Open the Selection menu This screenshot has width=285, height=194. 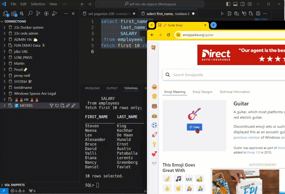point(38,4)
